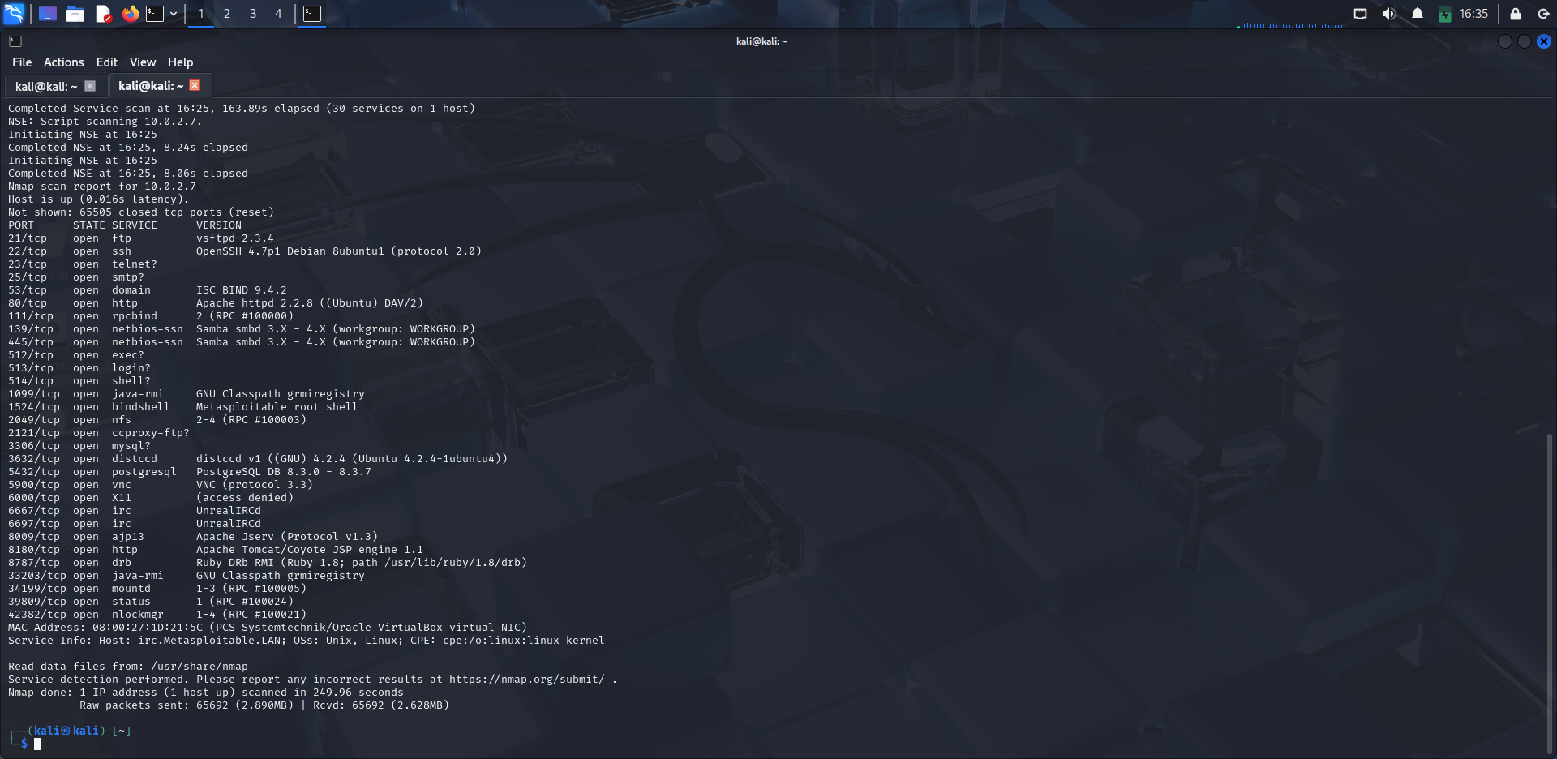Switch to workspace 3

tap(253, 14)
